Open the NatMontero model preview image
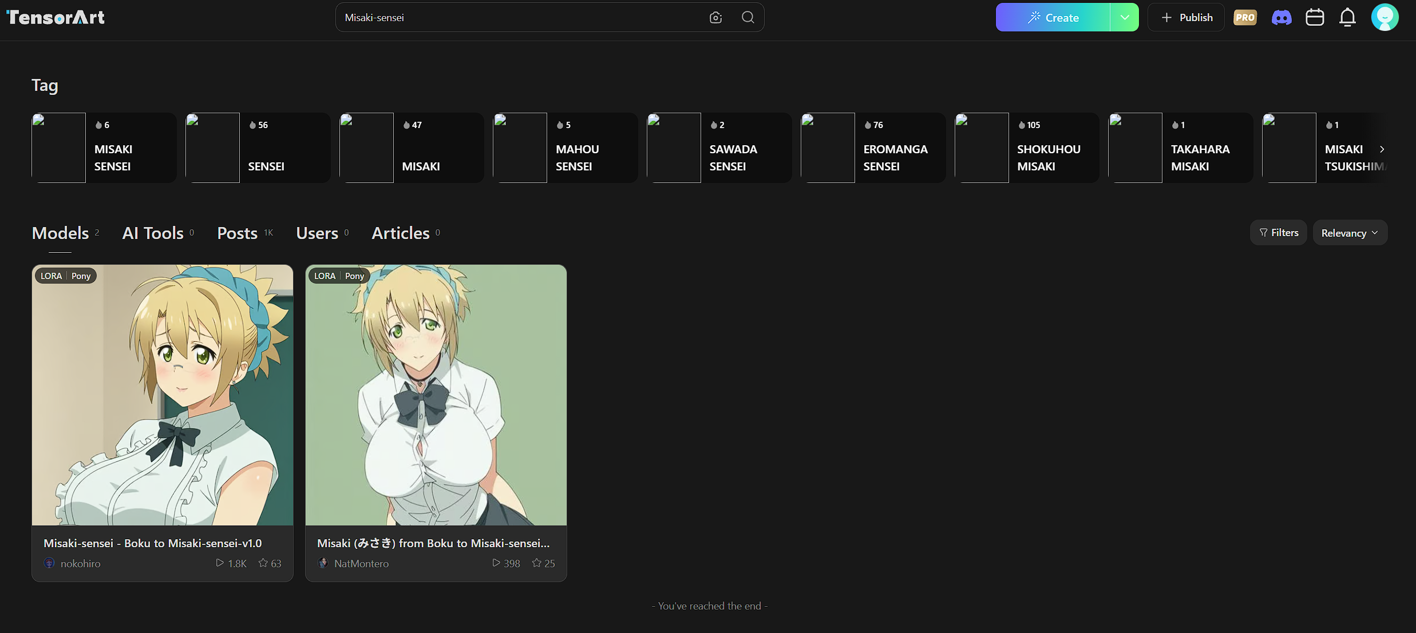 [436, 395]
